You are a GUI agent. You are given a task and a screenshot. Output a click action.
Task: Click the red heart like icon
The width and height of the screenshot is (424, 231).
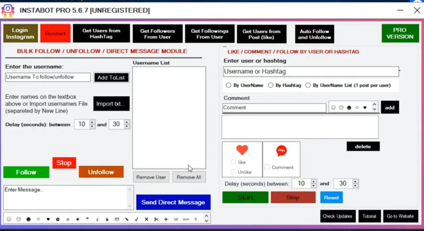pos(242,150)
